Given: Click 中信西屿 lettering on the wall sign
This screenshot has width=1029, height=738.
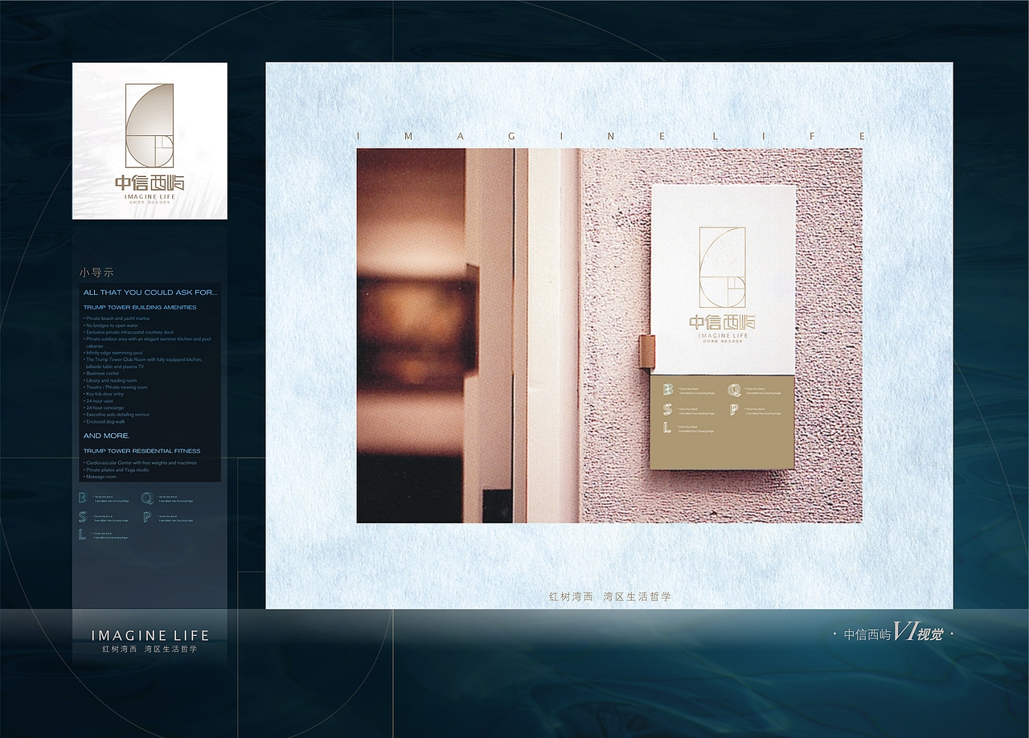Looking at the screenshot, I should [723, 322].
